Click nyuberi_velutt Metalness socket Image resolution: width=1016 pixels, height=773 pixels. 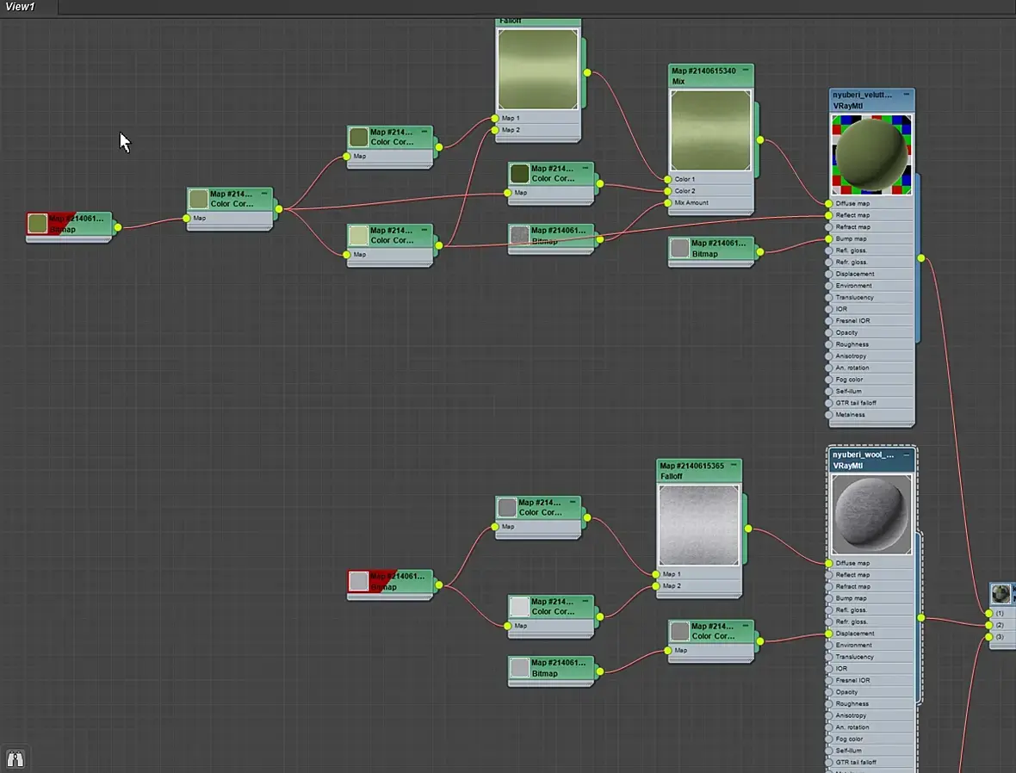(x=829, y=415)
